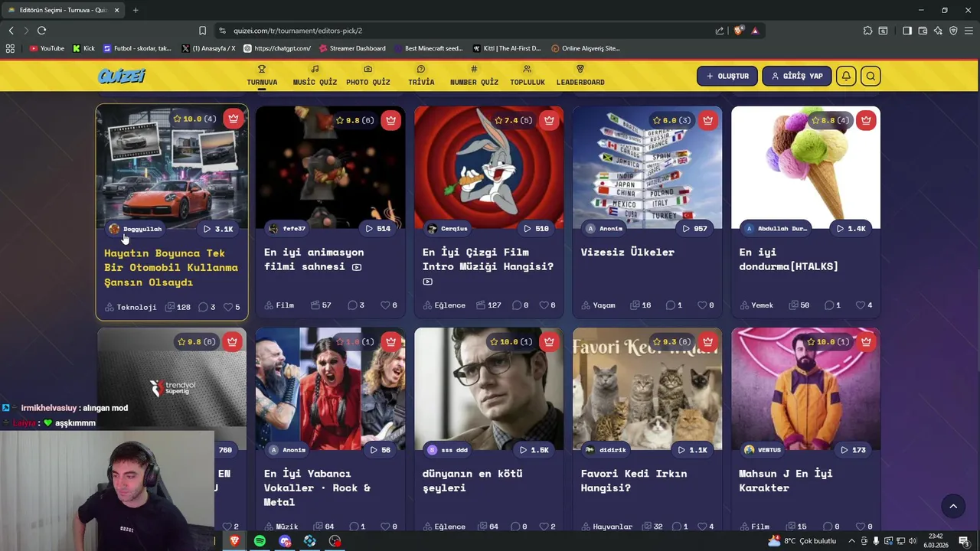This screenshot has width=980, height=551.
Task: Click the browser back arrow
Action: pos(11,31)
